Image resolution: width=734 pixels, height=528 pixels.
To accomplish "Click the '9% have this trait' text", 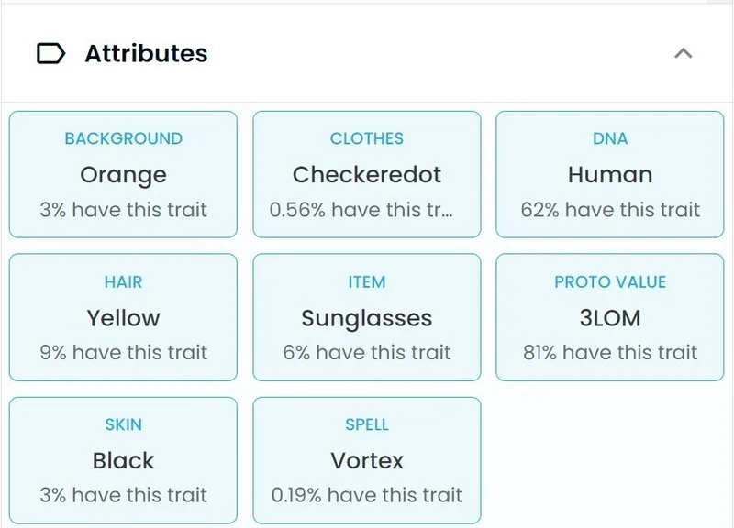I will tap(123, 352).
